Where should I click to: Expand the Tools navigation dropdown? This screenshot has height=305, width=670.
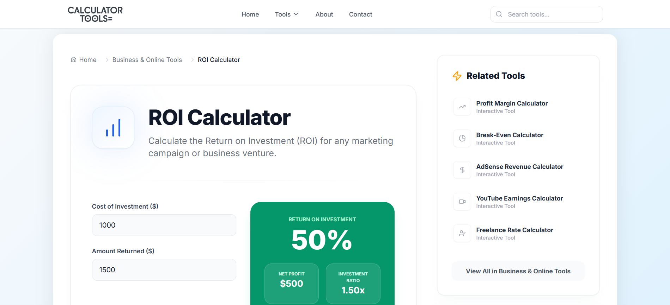tap(286, 14)
